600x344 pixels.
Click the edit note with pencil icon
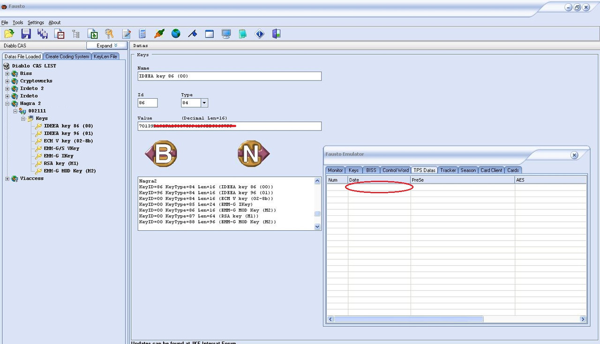tap(126, 34)
